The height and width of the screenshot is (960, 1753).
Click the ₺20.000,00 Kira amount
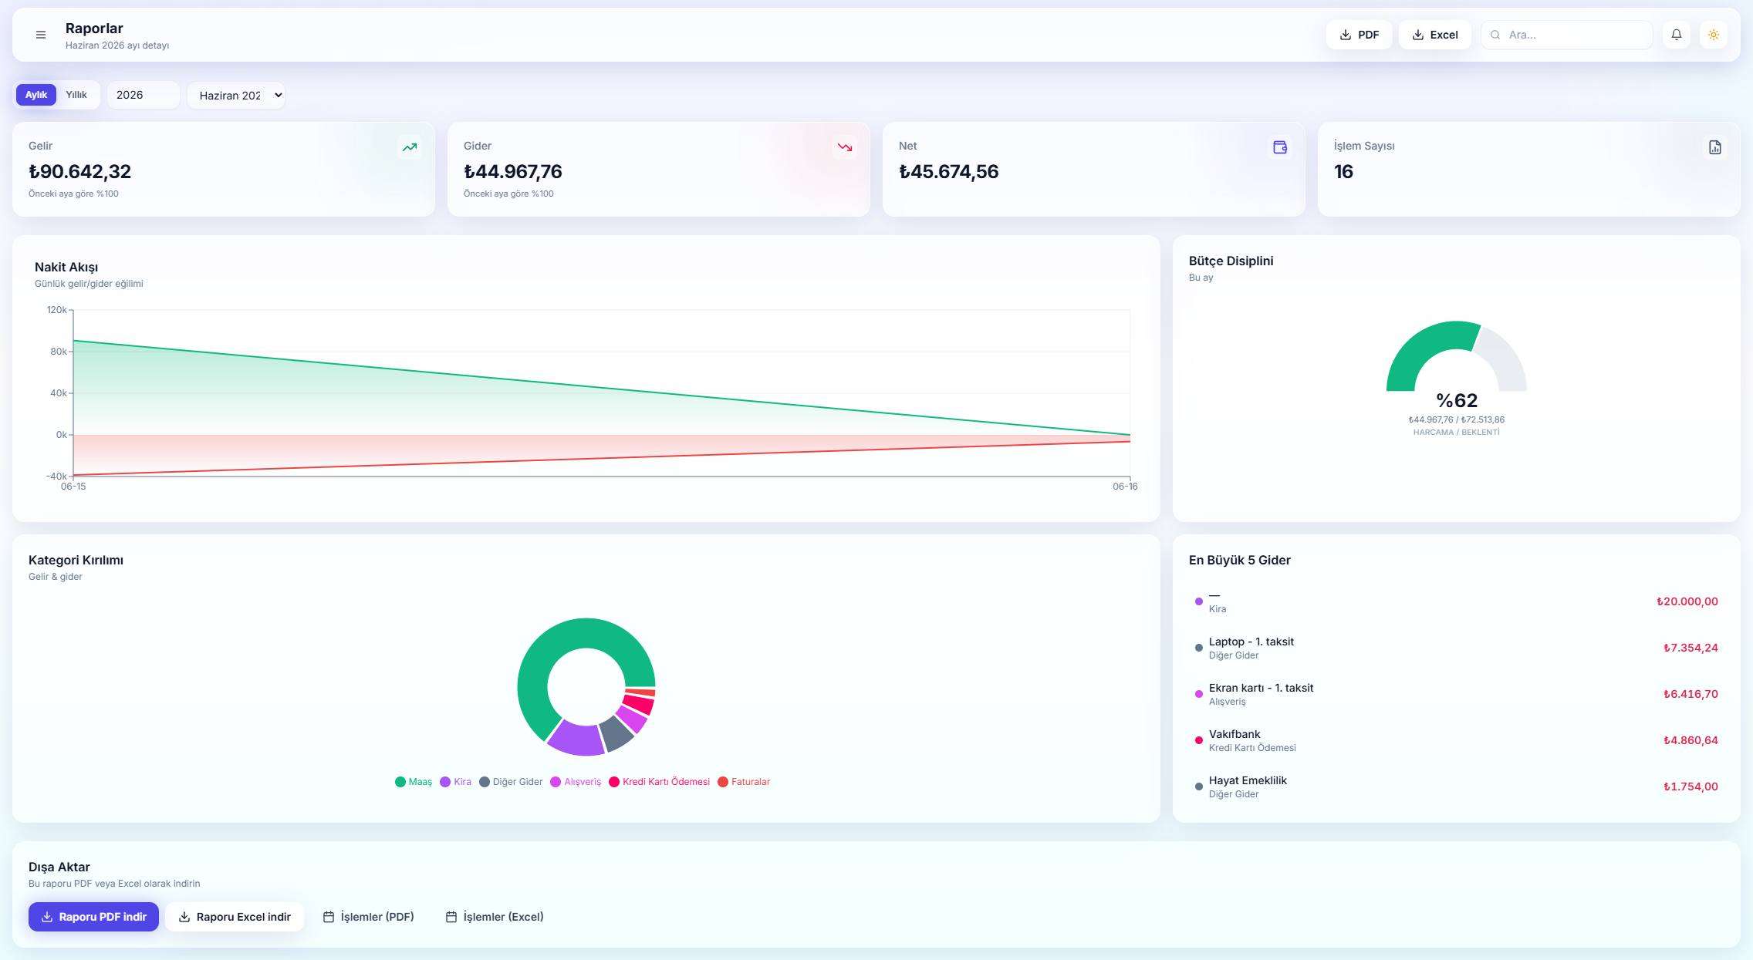pyautogui.click(x=1687, y=601)
